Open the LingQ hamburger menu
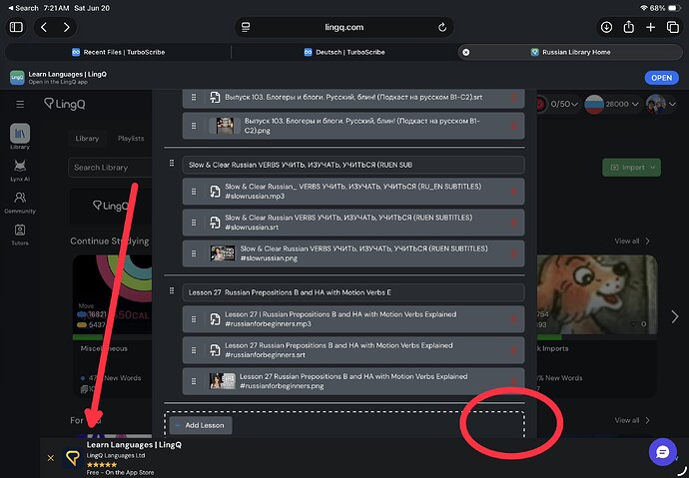Viewport: 689px width, 478px height. (20, 105)
